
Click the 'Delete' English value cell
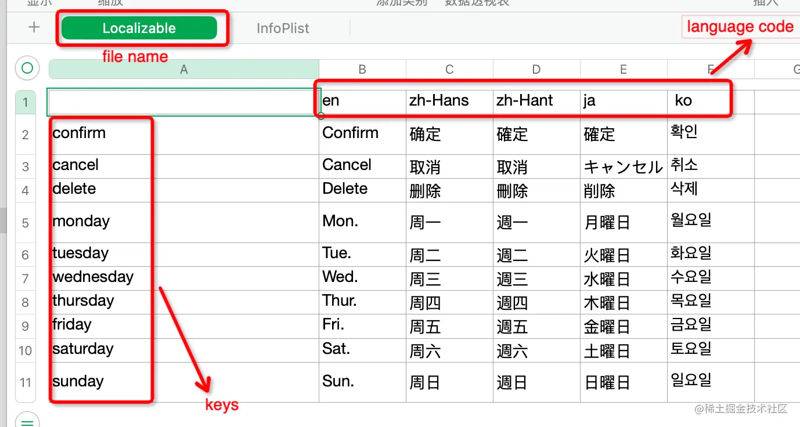(x=362, y=190)
